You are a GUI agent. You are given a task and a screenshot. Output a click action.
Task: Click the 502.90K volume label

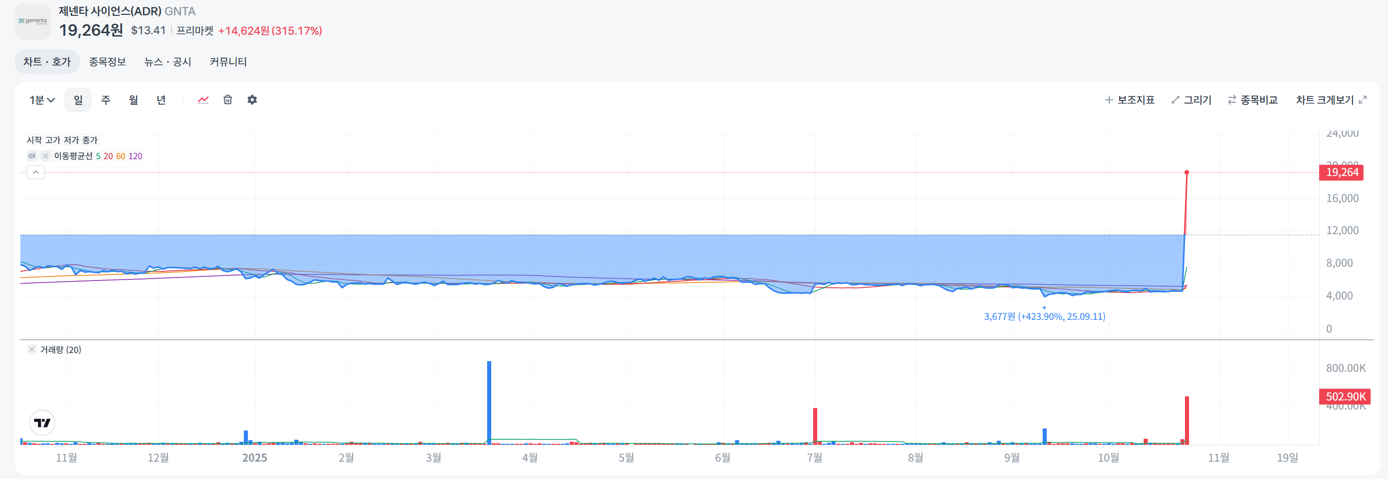coord(1344,396)
